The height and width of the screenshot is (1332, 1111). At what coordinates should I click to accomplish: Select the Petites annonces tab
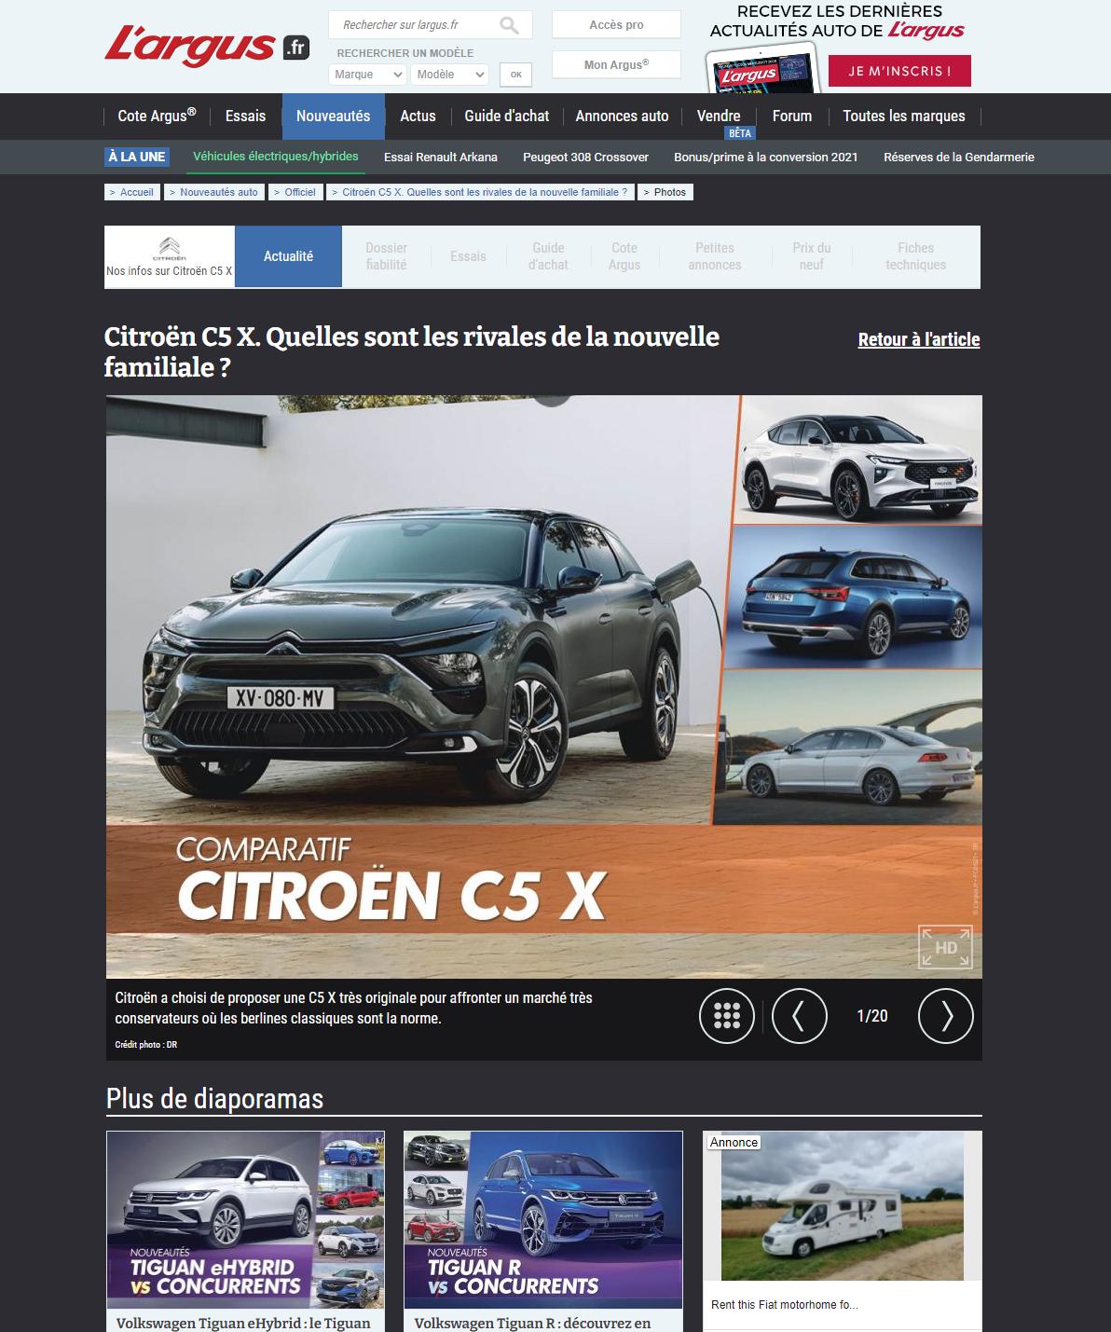pos(715,256)
